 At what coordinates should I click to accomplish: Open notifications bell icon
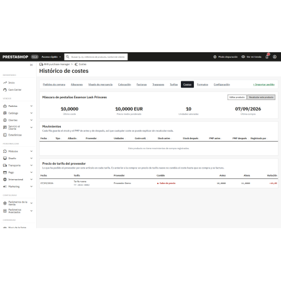pyautogui.click(x=267, y=57)
